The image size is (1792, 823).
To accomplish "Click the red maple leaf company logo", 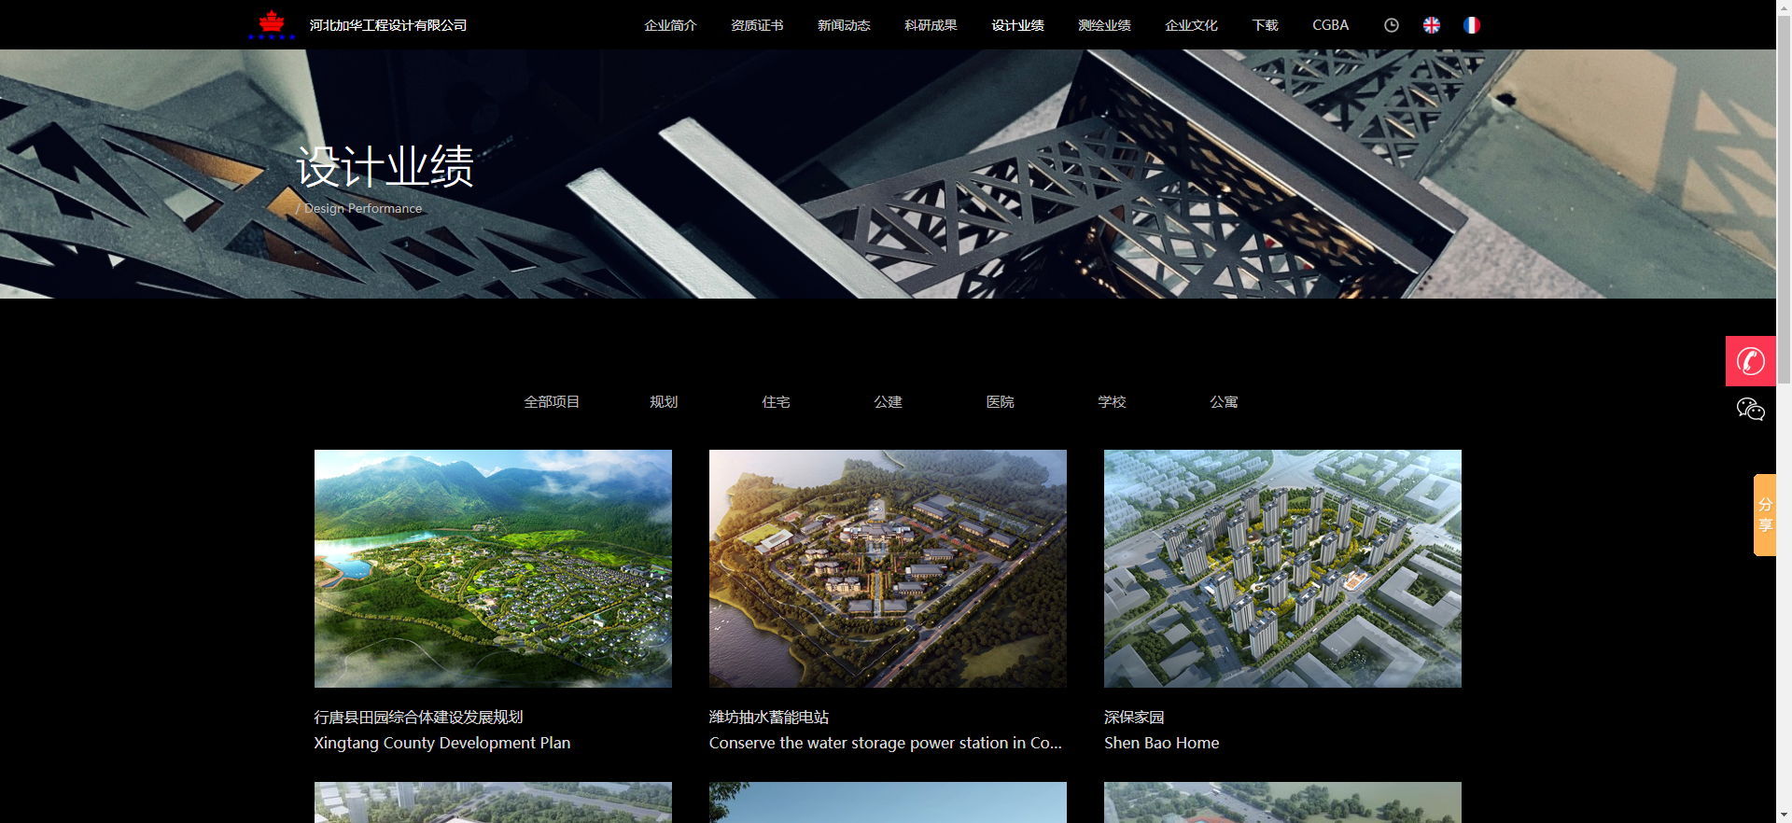I will point(272,24).
